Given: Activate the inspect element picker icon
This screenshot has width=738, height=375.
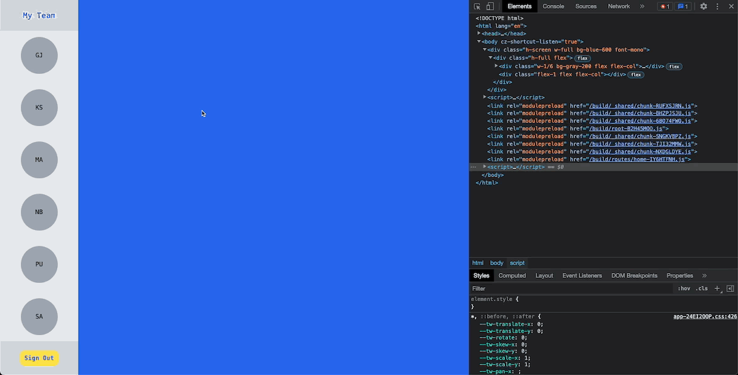Looking at the screenshot, I should click(x=477, y=6).
